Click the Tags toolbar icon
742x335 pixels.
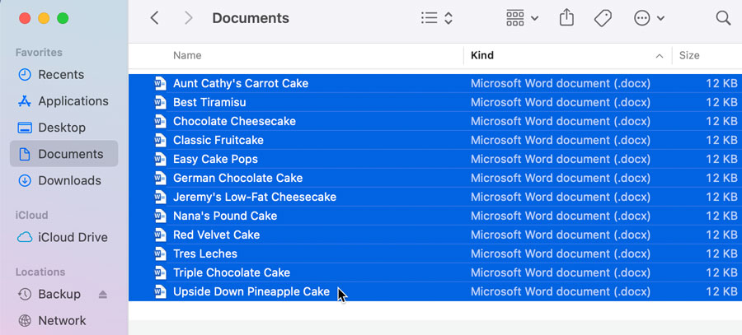click(603, 18)
